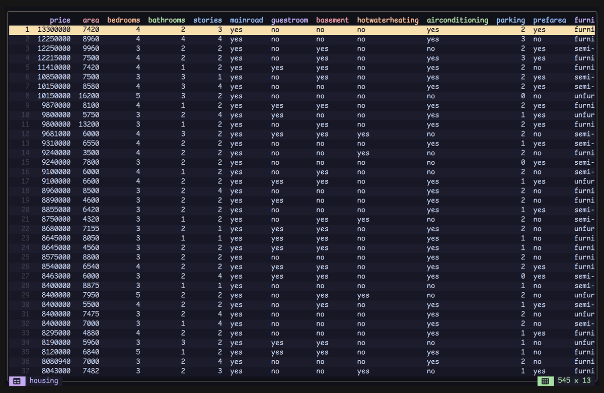Select the price value 11410000
Viewport: 604px width, 393px height.
click(54, 68)
